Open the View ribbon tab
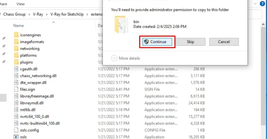 (x=20, y=4)
